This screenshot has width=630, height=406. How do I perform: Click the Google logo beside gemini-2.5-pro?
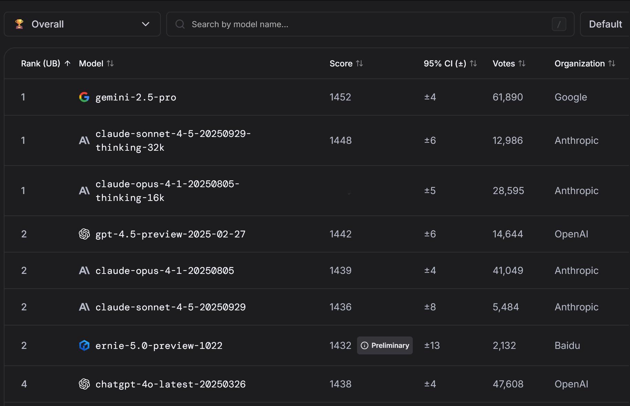(x=84, y=97)
